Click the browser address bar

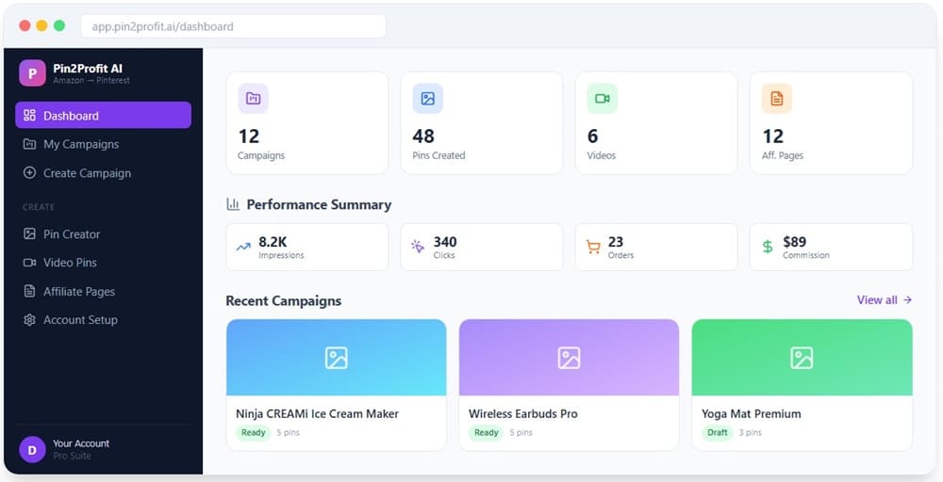pos(233,26)
